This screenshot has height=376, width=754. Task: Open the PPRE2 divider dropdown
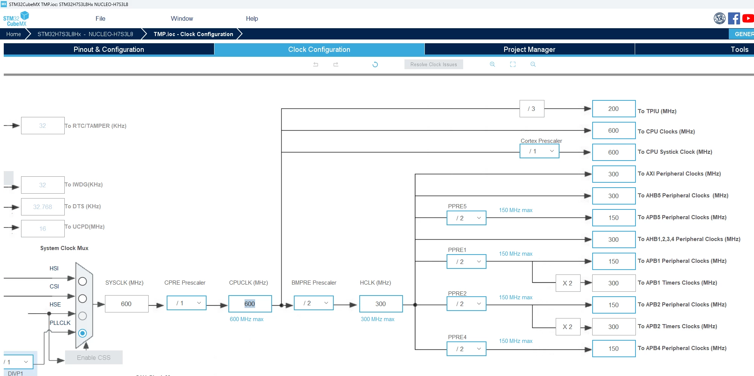[x=467, y=304]
